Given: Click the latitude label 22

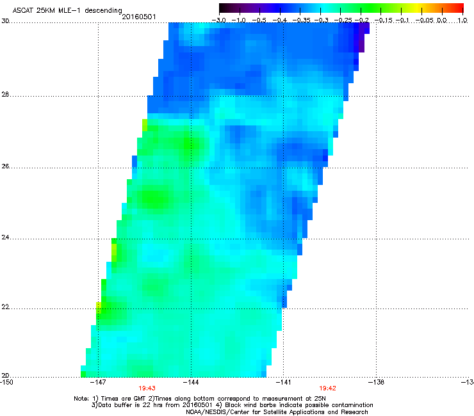Looking at the screenshot, I should 5,307.
